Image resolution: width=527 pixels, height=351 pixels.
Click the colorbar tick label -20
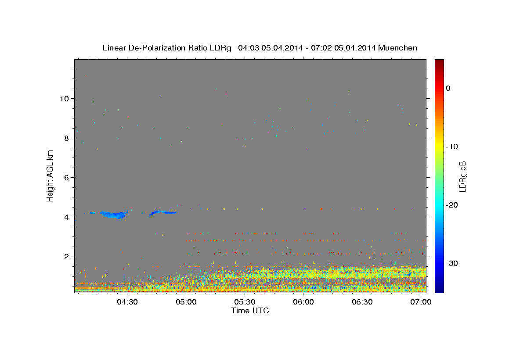pyautogui.click(x=452, y=205)
